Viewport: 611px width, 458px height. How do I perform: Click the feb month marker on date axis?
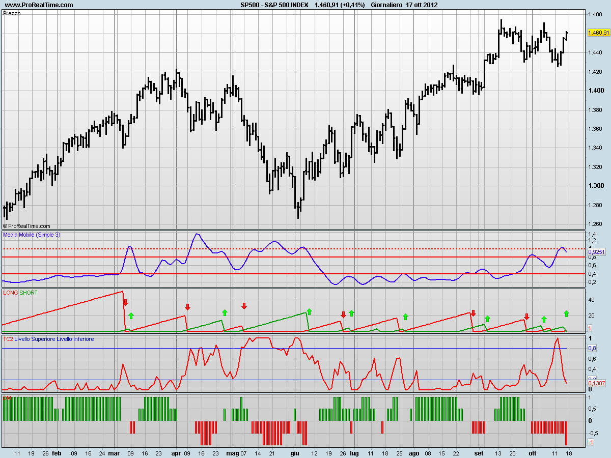tap(57, 452)
